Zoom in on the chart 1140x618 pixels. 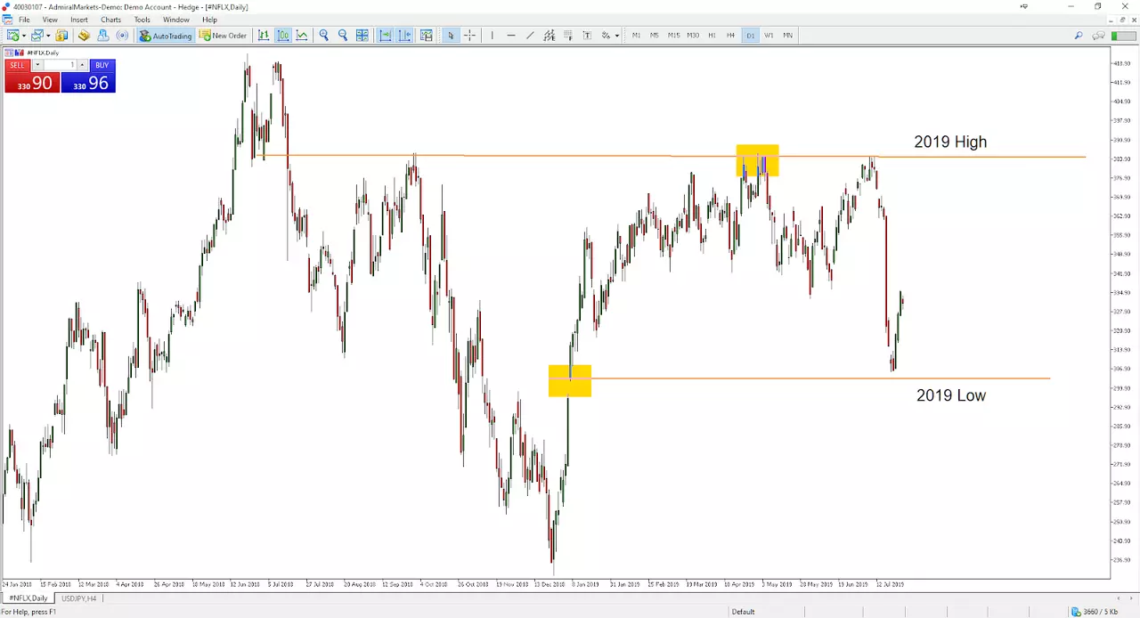[x=324, y=36]
